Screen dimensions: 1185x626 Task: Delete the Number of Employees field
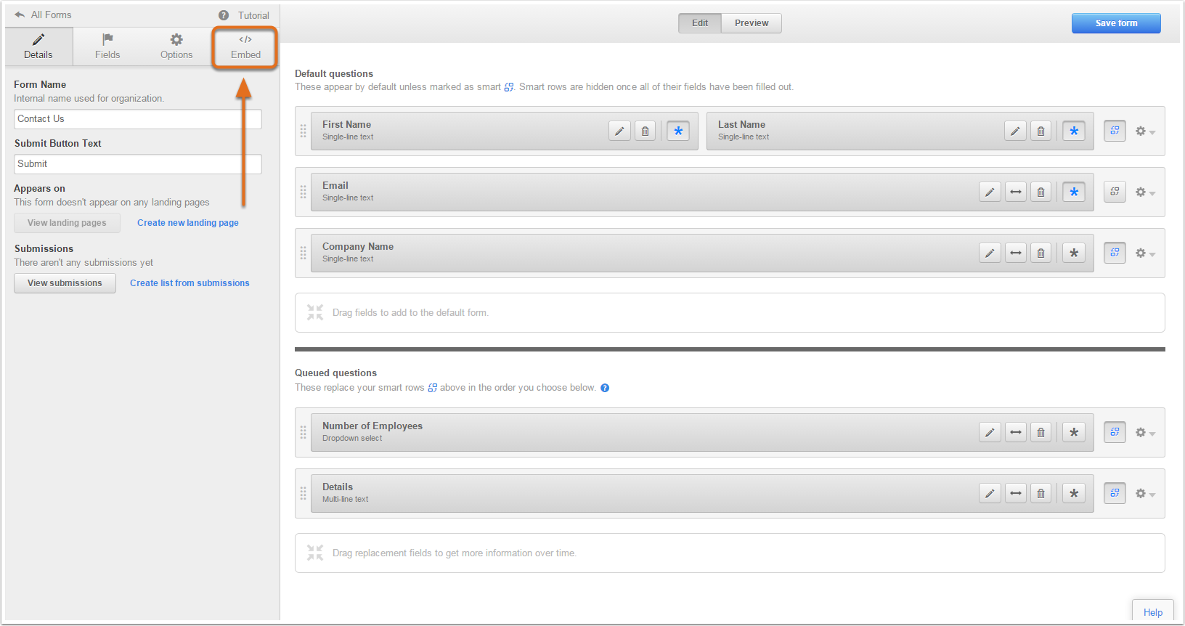point(1041,433)
